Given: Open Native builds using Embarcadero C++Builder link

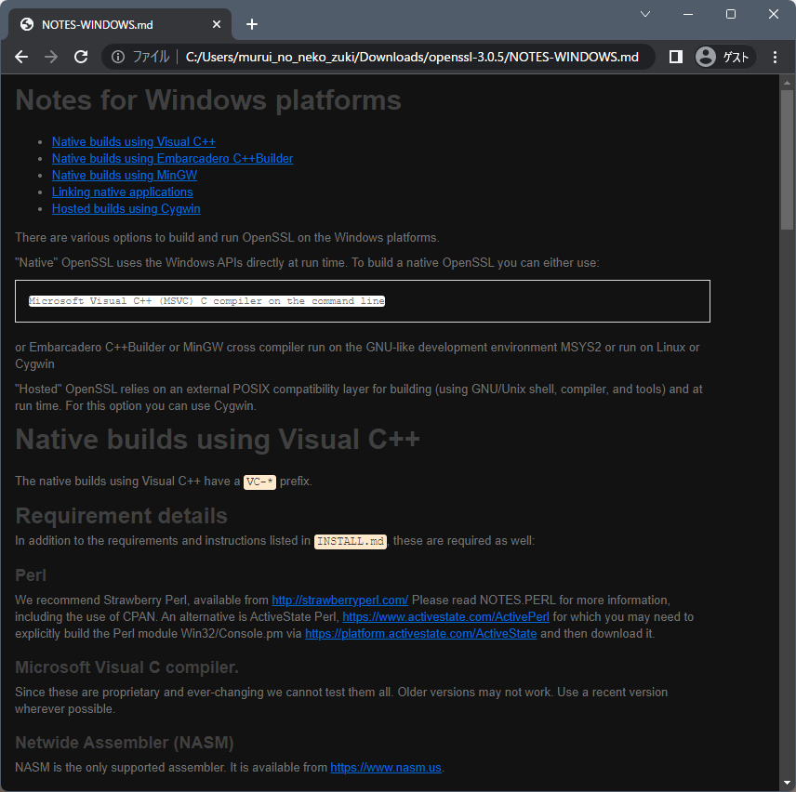Looking at the screenshot, I should click(172, 158).
